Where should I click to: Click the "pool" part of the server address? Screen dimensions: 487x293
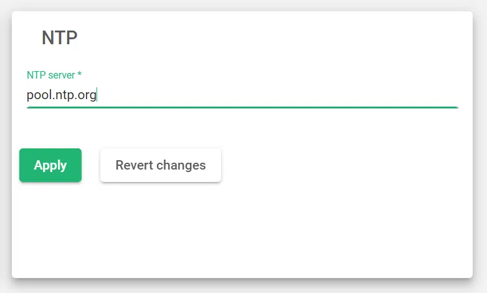pos(37,95)
